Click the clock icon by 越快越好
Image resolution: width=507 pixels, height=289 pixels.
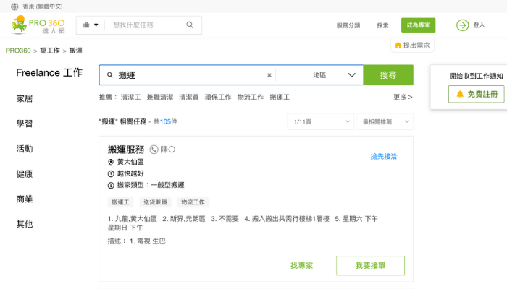pyautogui.click(x=111, y=174)
